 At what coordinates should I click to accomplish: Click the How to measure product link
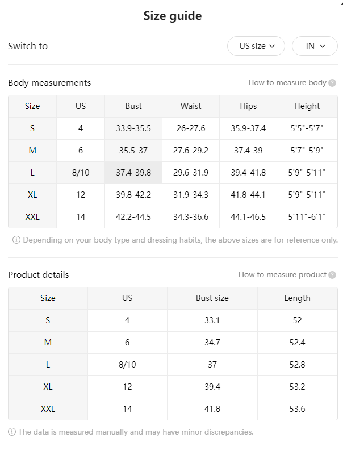click(282, 275)
